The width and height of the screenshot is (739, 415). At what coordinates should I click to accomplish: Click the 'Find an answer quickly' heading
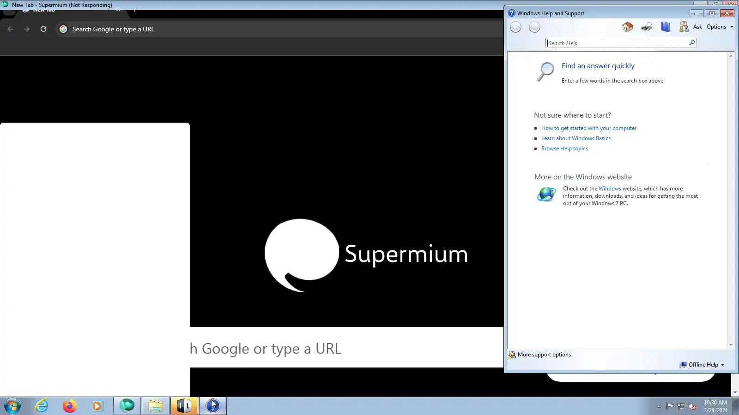[598, 66]
